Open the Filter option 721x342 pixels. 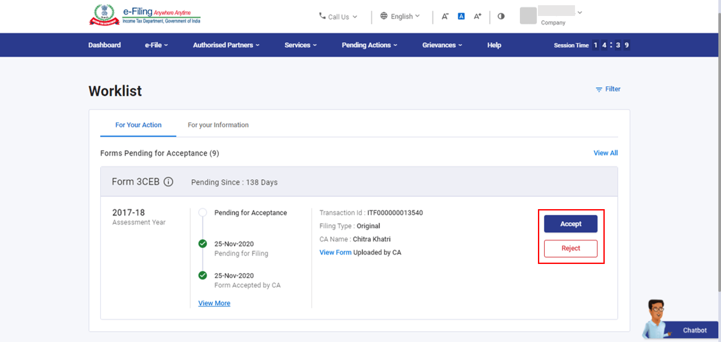point(608,89)
